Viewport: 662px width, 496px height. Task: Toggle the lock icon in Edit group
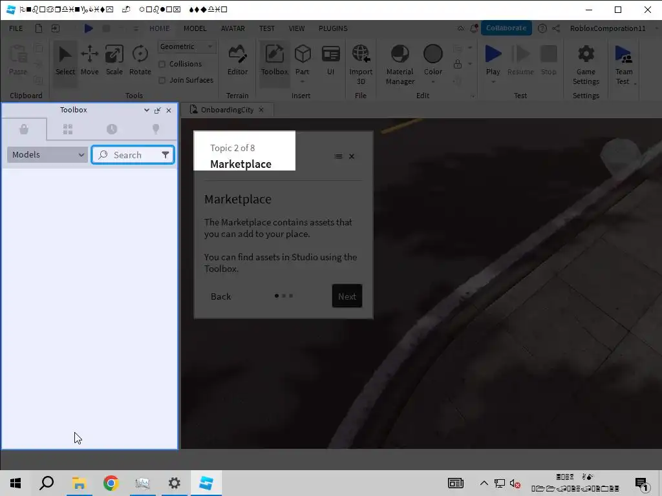point(458,64)
